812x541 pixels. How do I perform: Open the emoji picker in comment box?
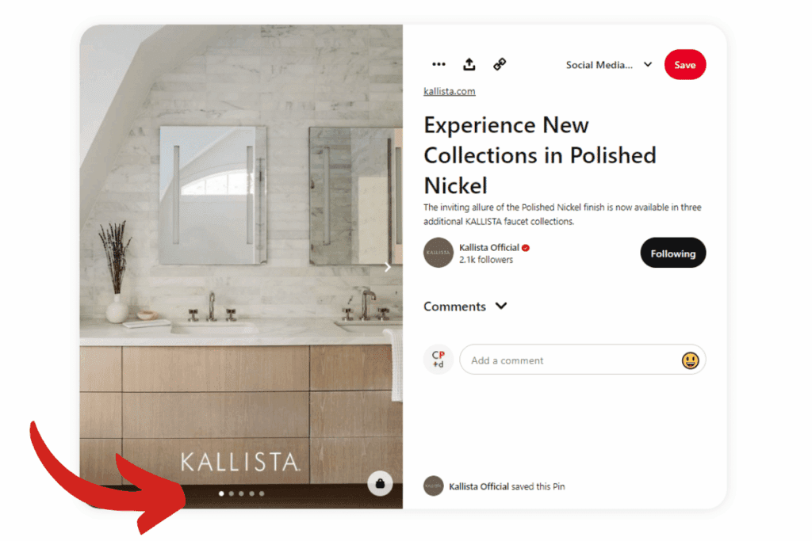click(x=690, y=360)
